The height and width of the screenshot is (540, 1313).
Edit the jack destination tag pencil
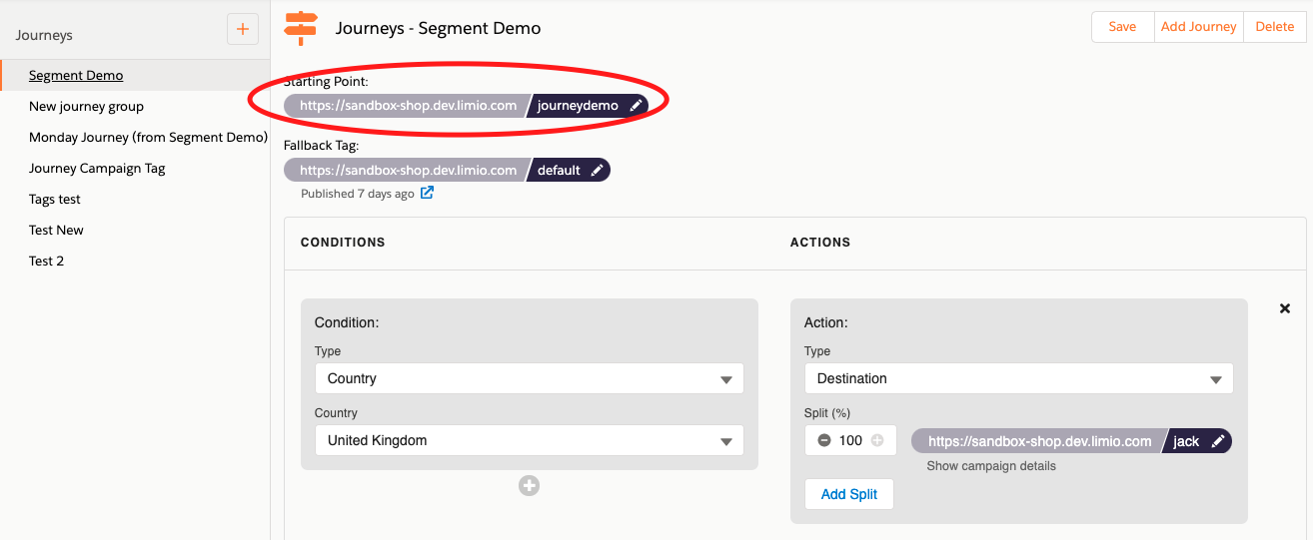click(x=1218, y=441)
